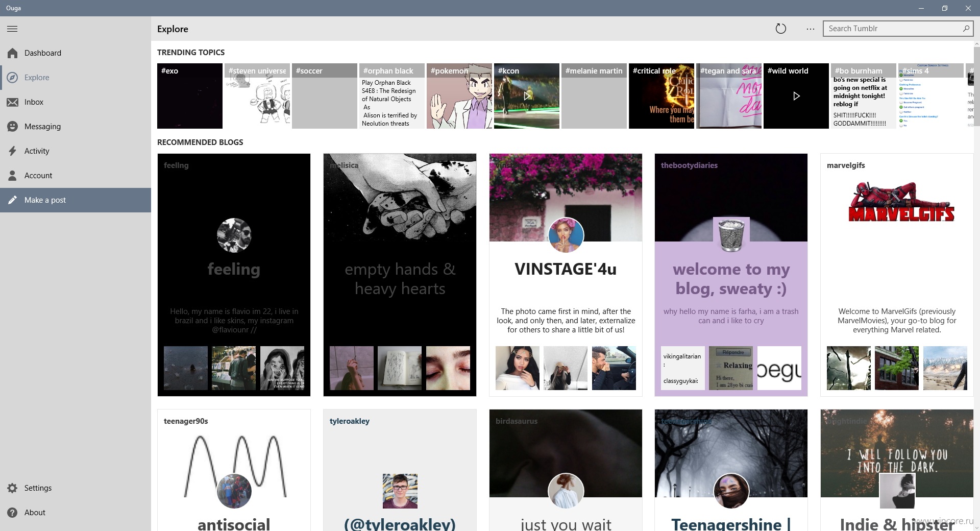This screenshot has width=980, height=531.
Task: Open Messaging smiley icon
Action: [x=12, y=127]
